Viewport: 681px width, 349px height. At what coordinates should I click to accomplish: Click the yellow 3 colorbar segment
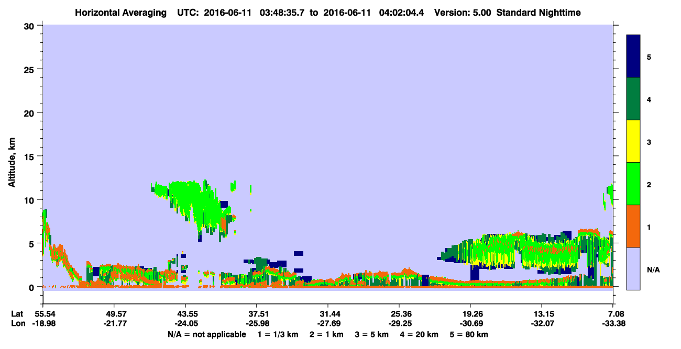[633, 141]
